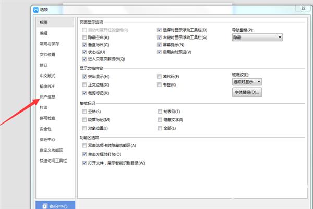
Task: Open the 用户信息 page
Action: 47,97
